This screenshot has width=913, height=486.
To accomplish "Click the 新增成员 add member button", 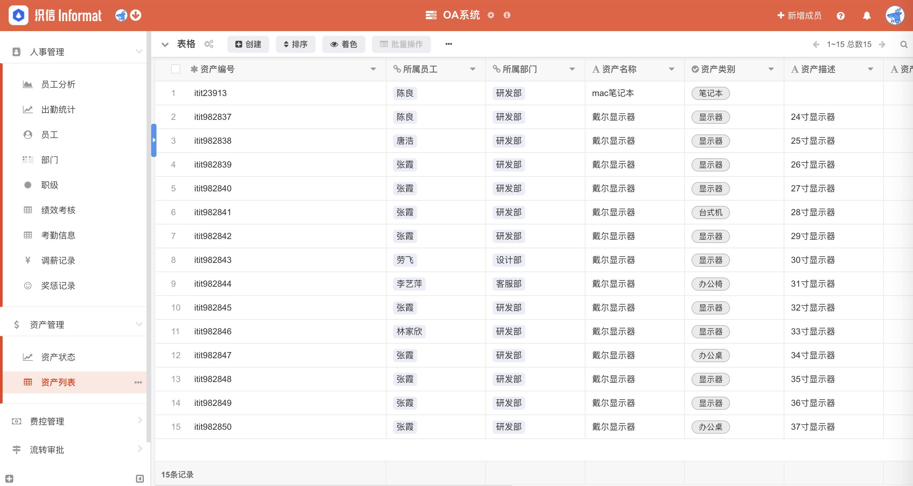I will pyautogui.click(x=799, y=15).
